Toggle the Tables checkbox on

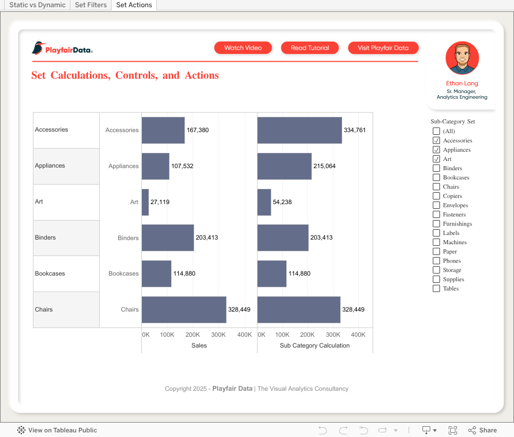pyautogui.click(x=436, y=288)
